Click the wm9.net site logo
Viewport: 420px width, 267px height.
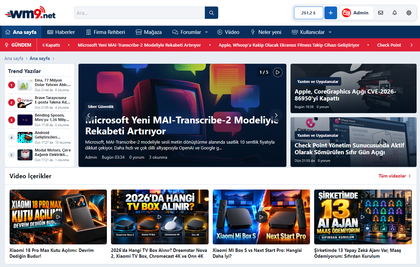pyautogui.click(x=30, y=13)
